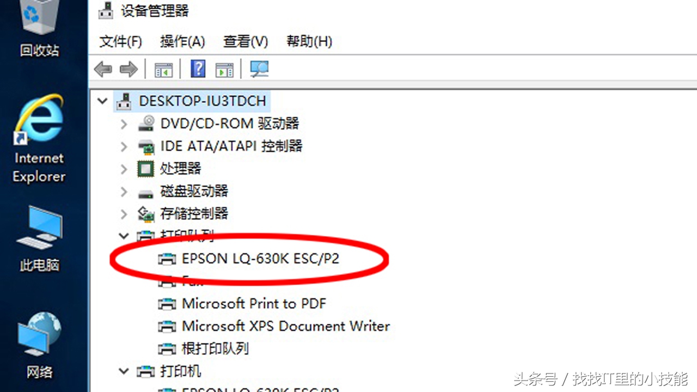
Task: Click the Forward arrow toolbar icon
Action: click(x=129, y=69)
